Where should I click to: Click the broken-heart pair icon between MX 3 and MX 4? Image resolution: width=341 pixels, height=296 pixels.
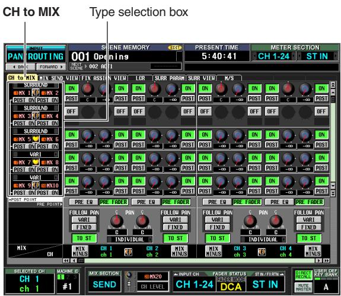coord(36,116)
